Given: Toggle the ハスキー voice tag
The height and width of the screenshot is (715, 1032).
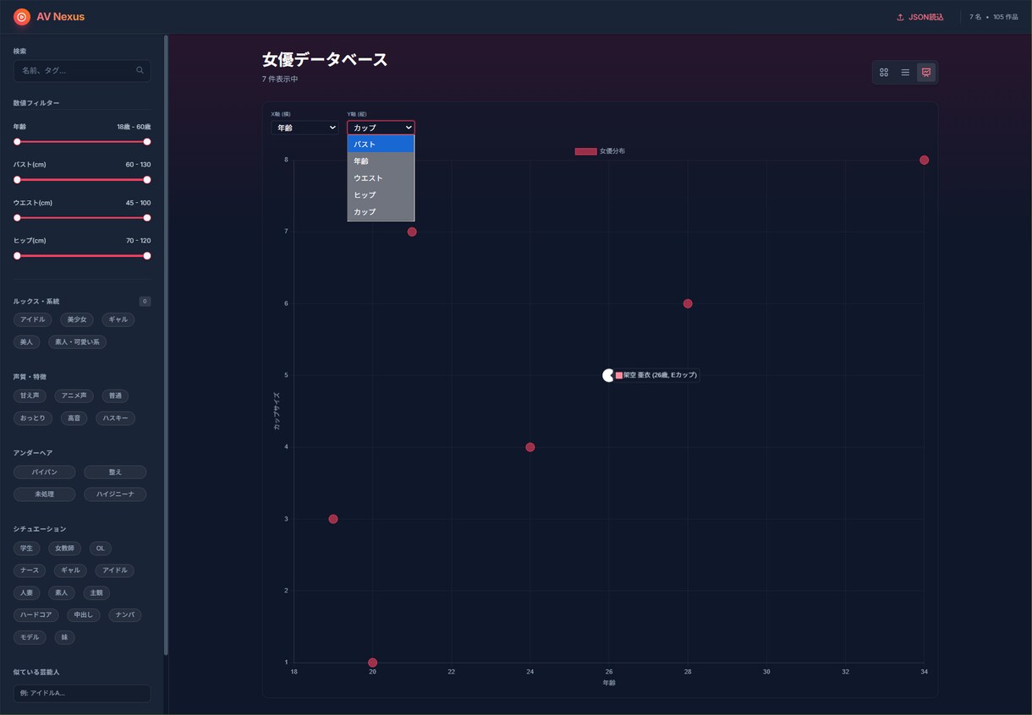Looking at the screenshot, I should pyautogui.click(x=114, y=418).
